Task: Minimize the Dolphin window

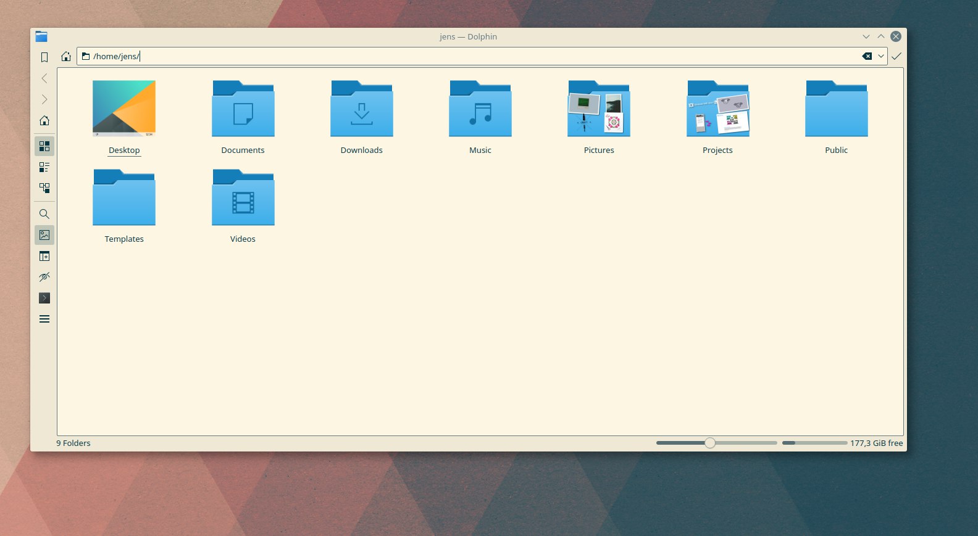Action: tap(866, 36)
